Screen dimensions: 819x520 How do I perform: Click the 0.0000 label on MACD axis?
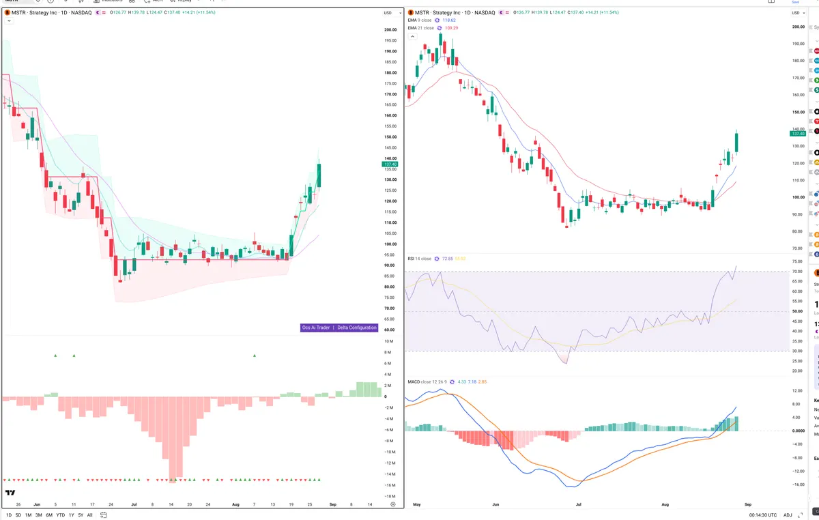[798, 431]
